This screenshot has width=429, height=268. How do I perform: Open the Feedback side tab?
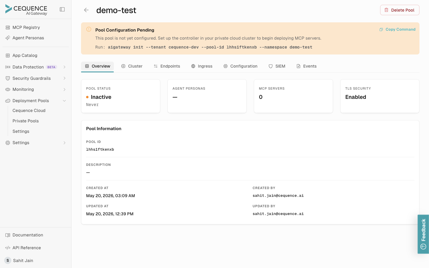[423, 234]
